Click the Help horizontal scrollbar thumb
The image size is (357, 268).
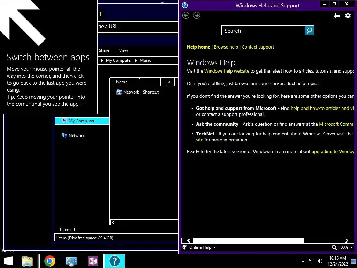point(248,241)
